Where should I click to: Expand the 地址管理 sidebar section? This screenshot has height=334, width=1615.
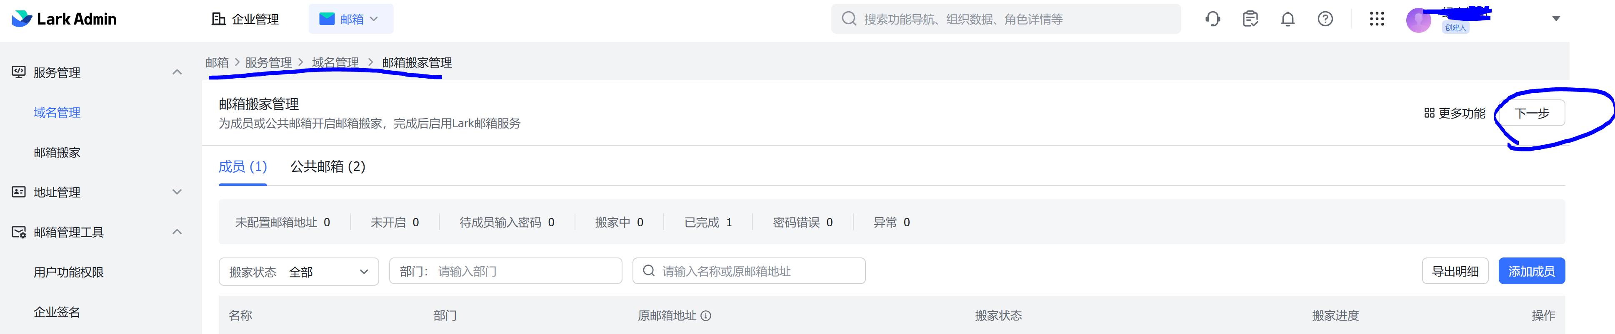click(177, 192)
